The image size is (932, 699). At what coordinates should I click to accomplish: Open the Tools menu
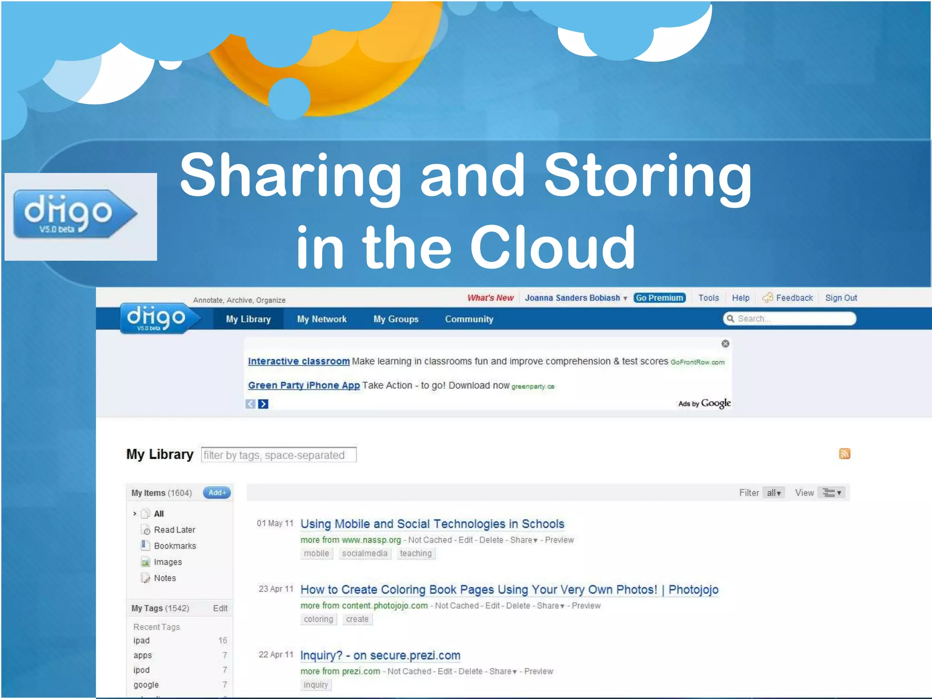709,298
